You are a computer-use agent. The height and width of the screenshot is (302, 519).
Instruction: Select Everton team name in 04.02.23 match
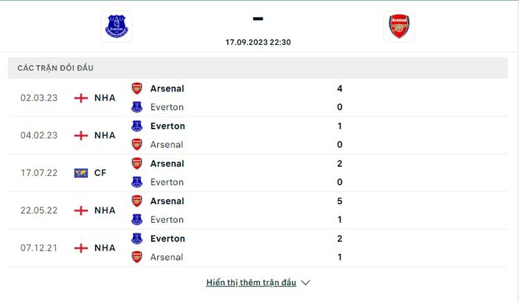(x=167, y=126)
